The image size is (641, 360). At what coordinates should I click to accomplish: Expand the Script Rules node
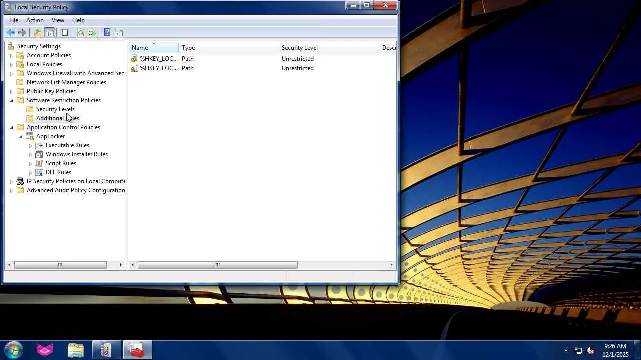click(x=30, y=164)
